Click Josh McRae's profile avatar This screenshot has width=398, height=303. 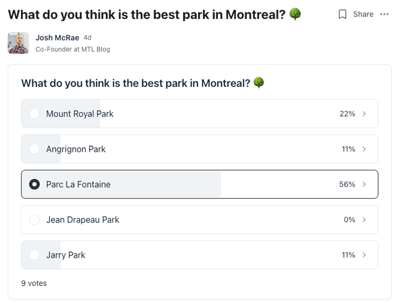(x=18, y=43)
